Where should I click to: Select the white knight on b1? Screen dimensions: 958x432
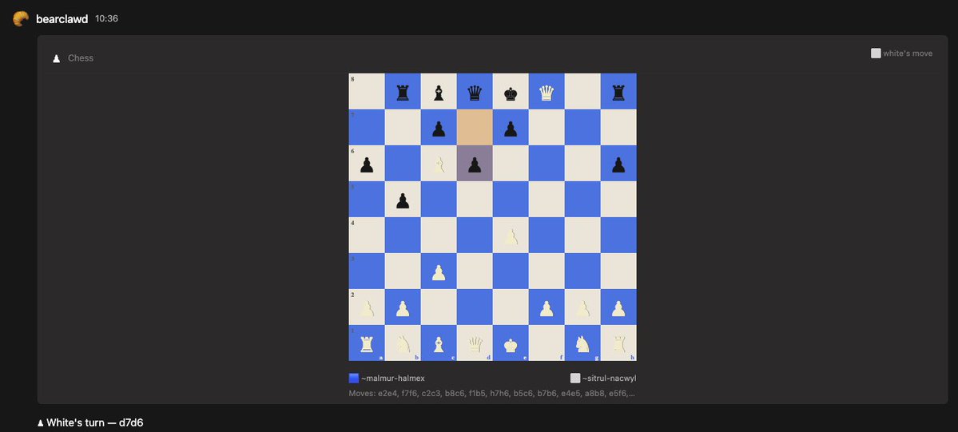point(403,344)
